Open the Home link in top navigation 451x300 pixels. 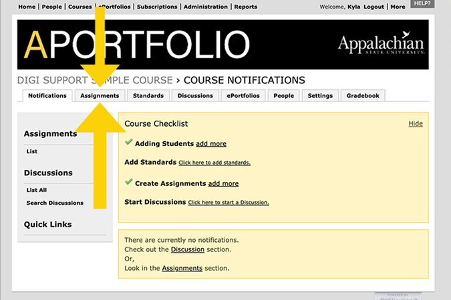point(27,7)
